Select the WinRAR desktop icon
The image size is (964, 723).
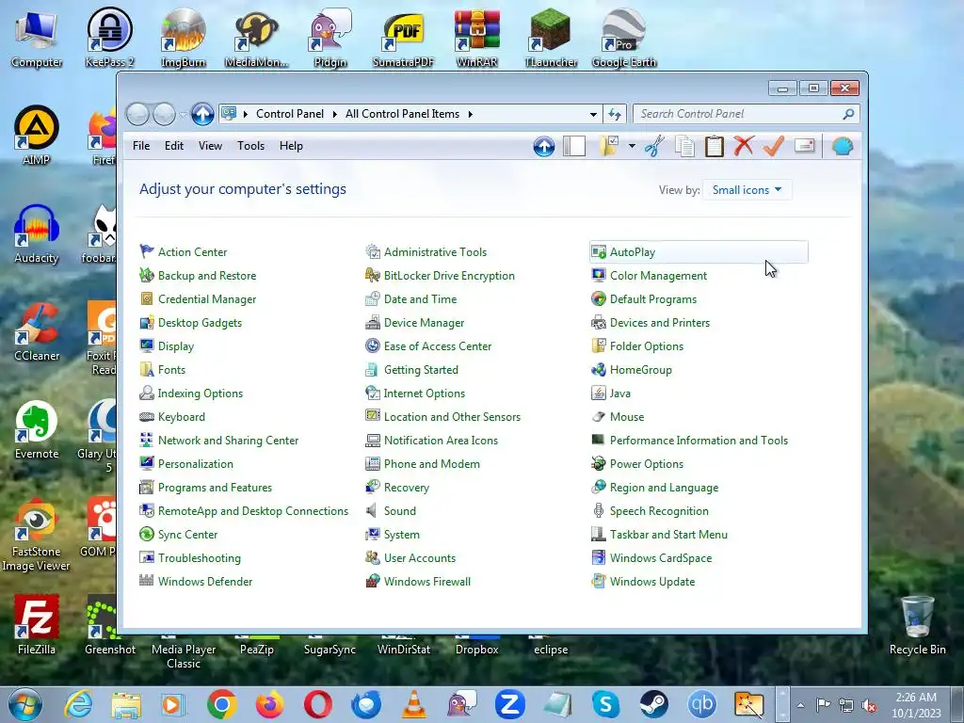(x=476, y=38)
